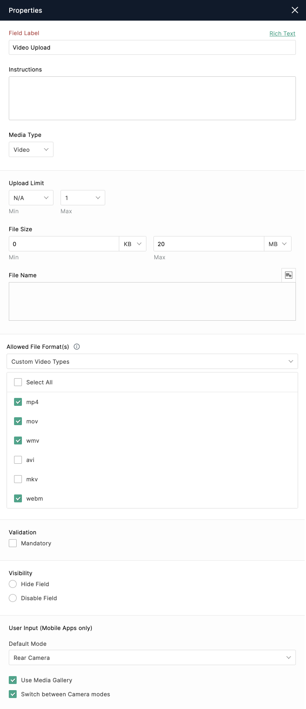
Task: Click the info icon beside Allowed File Format(s)
Action: coord(77,347)
